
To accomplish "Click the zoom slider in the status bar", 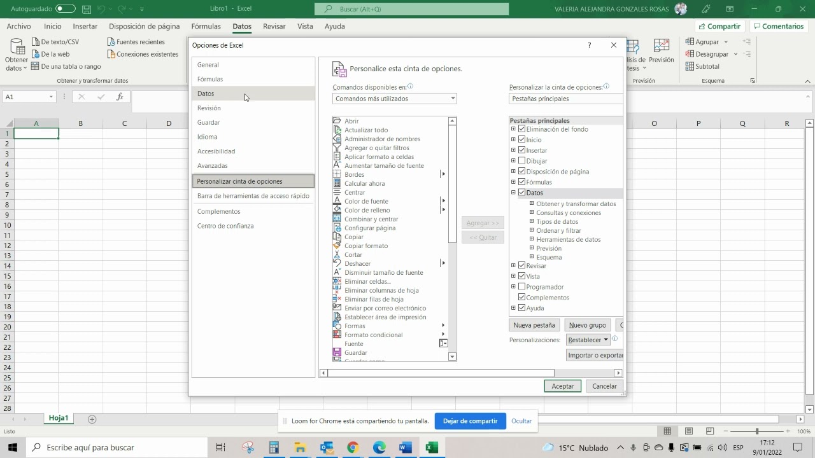I will [x=757, y=431].
